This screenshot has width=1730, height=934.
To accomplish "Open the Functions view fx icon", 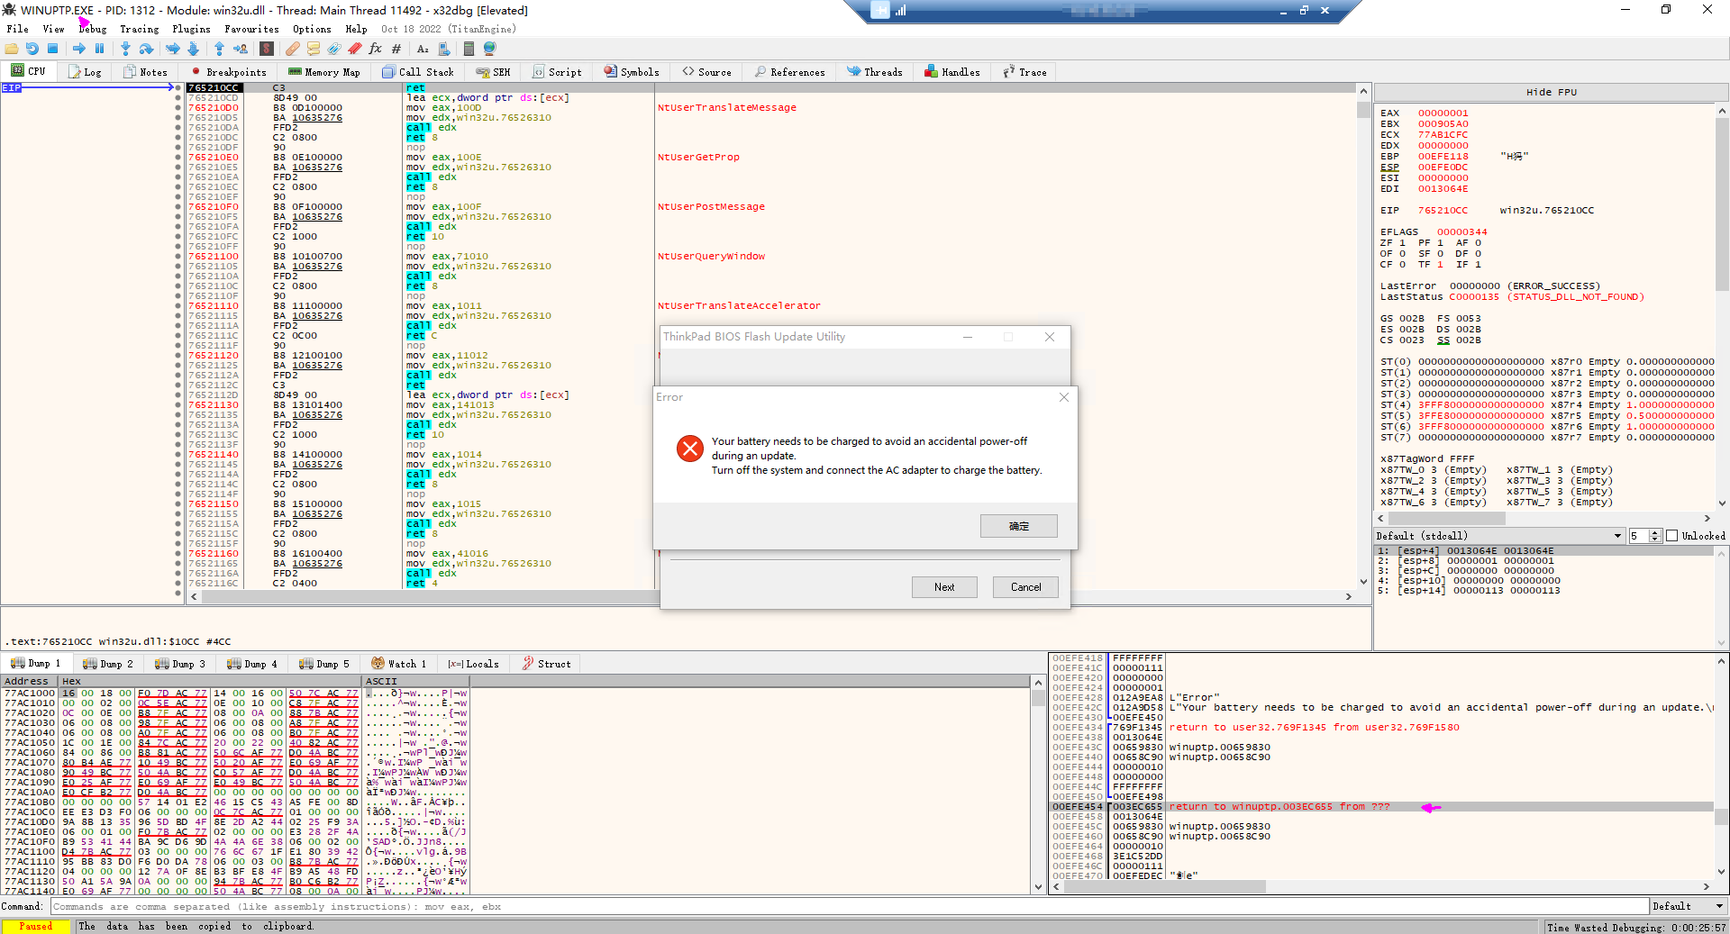I will 376,49.
